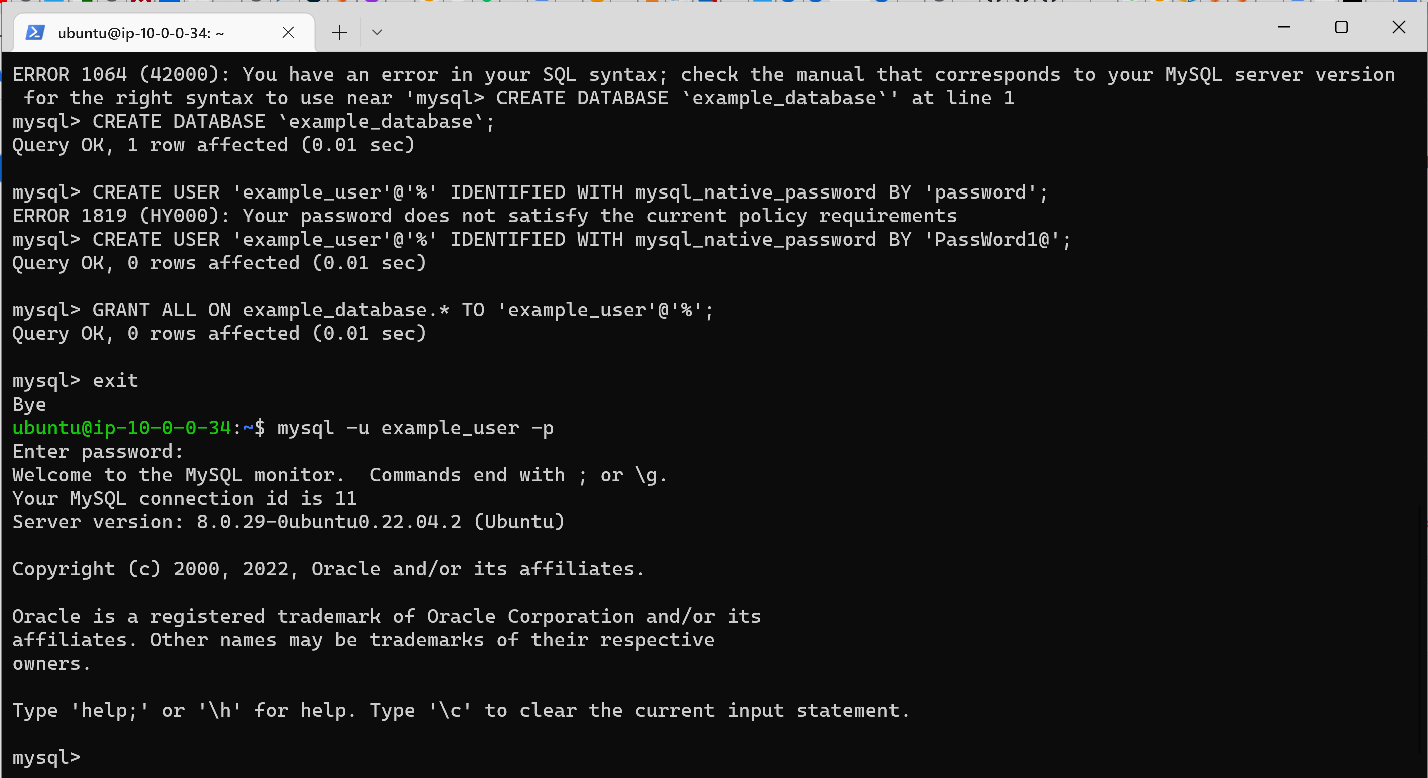Open a new tab with the plus icon
This screenshot has width=1428, height=778.
tap(339, 32)
